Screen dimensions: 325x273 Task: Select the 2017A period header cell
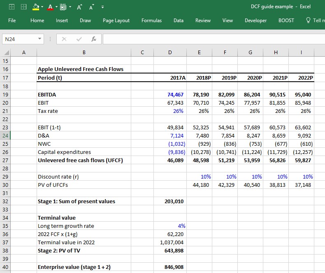(x=170, y=78)
